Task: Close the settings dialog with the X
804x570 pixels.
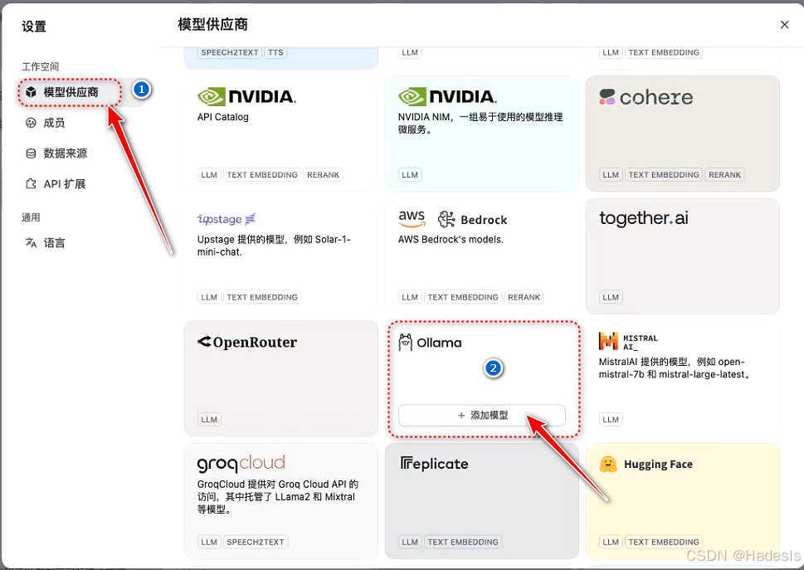Action: coord(784,25)
